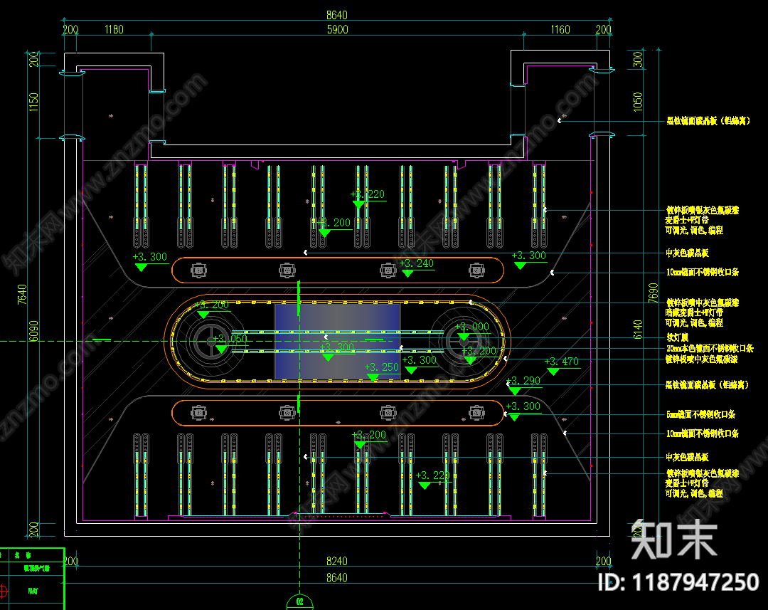Image resolution: width=768 pixels, height=610 pixels.
Task: Click the 02 section marker circle
Action: pos(300,601)
